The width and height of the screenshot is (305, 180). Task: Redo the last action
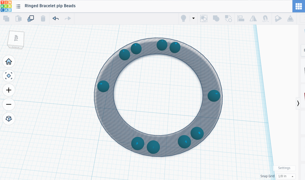pyautogui.click(x=68, y=18)
